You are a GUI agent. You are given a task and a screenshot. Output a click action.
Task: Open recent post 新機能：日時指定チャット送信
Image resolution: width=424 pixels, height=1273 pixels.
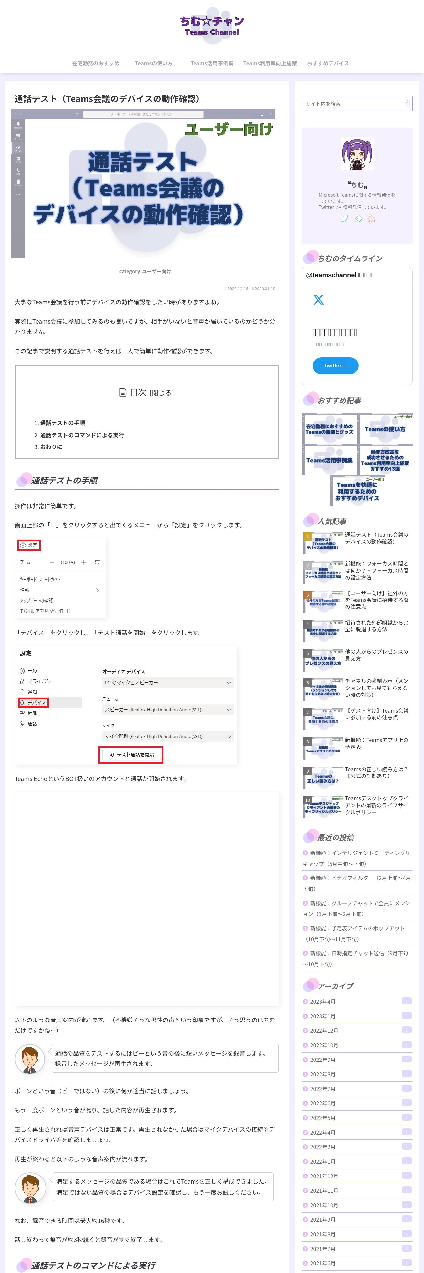357,959
